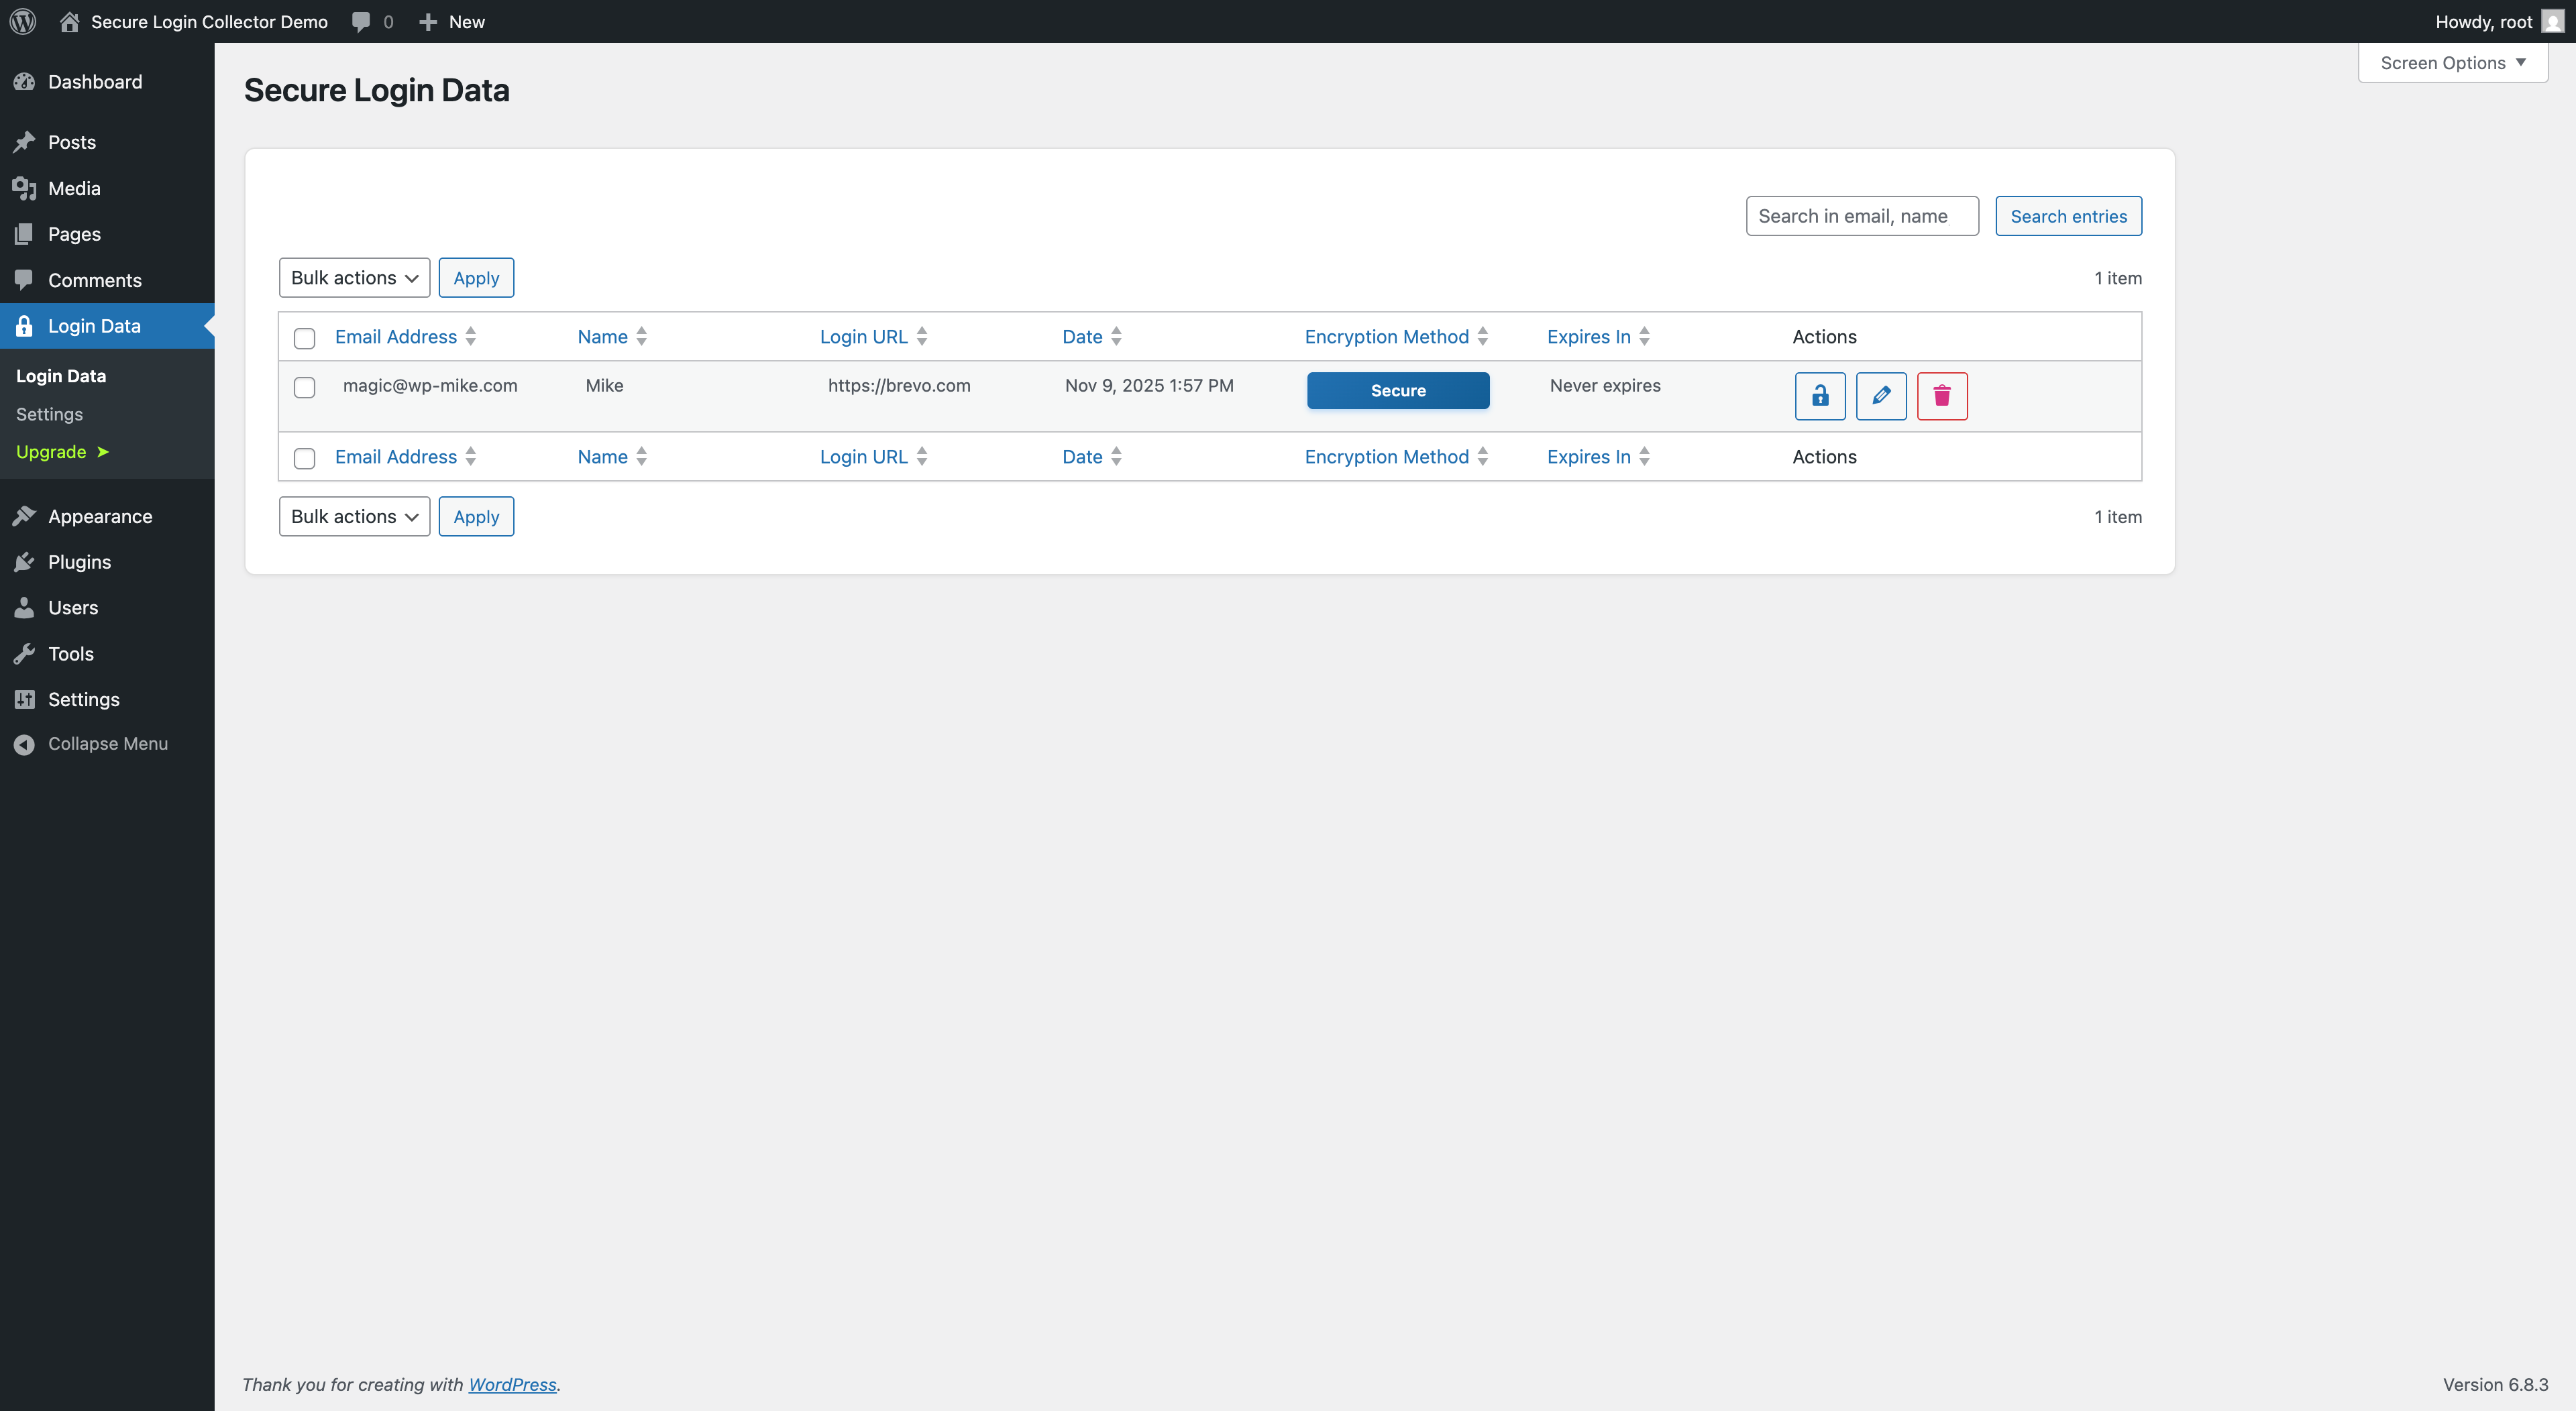This screenshot has height=1411, width=2576.
Task: Open the Media library from the sidebar
Action: (74, 188)
